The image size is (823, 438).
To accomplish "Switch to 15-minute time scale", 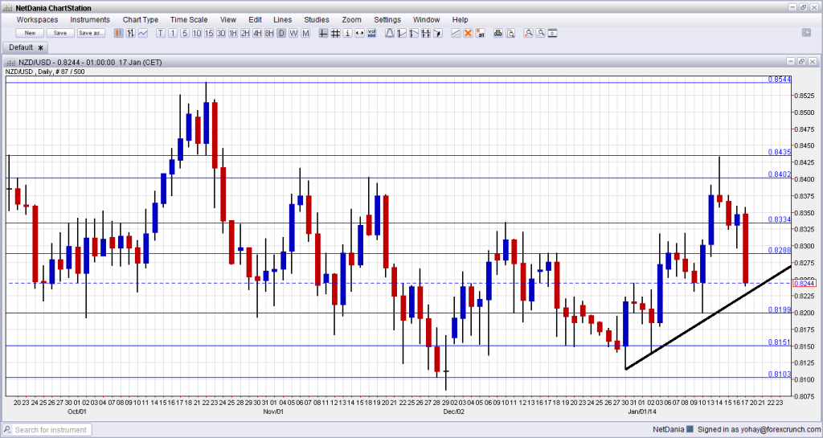I will click(x=209, y=33).
